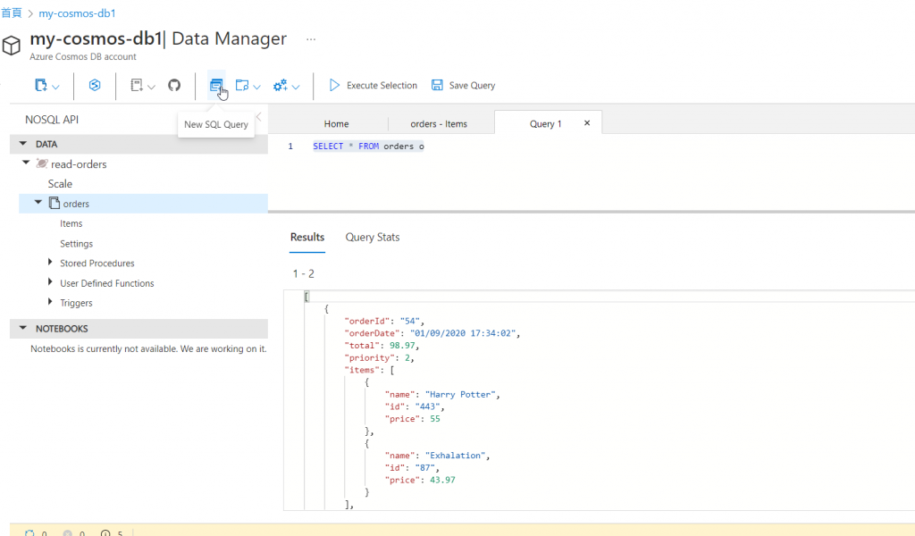
Task: Click the New SQL Query icon
Action: click(215, 86)
